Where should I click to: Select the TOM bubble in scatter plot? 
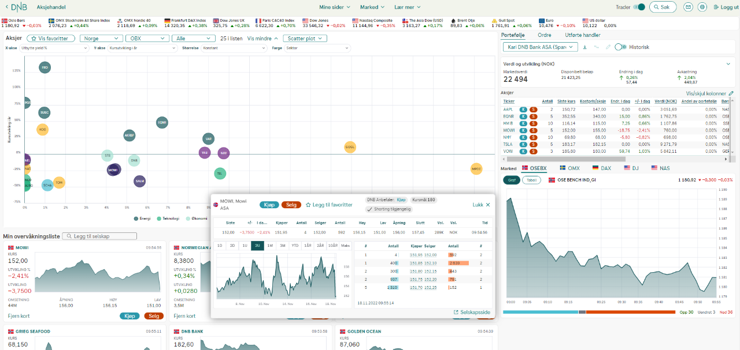59,183
